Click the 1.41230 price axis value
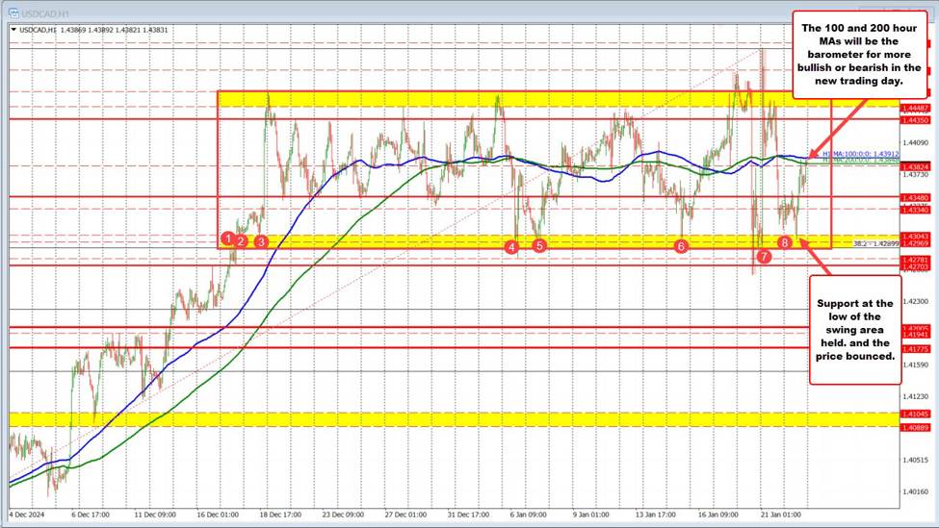The width and height of the screenshot is (939, 528). (915, 396)
